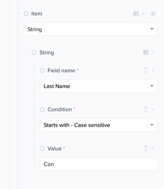Select the String radio circle

(x=34, y=53)
